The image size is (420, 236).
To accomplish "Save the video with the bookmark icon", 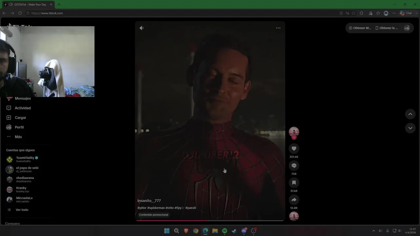I will click(294, 183).
